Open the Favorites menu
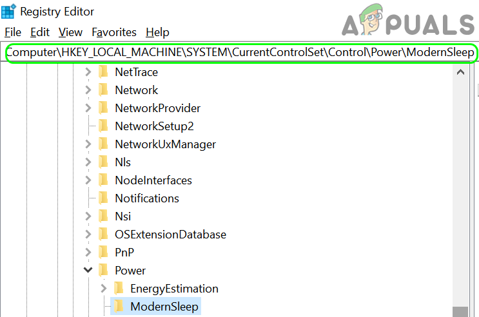 [114, 32]
